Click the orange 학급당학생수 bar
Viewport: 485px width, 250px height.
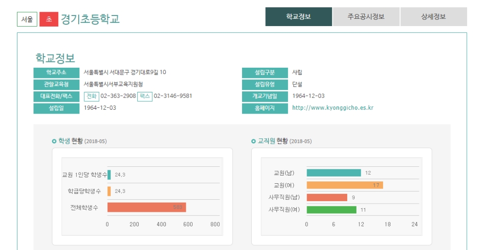[x=109, y=191]
